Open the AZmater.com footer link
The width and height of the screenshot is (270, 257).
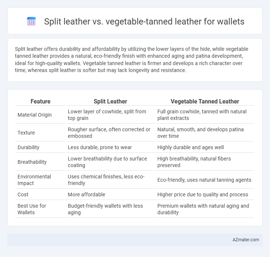click(x=246, y=240)
